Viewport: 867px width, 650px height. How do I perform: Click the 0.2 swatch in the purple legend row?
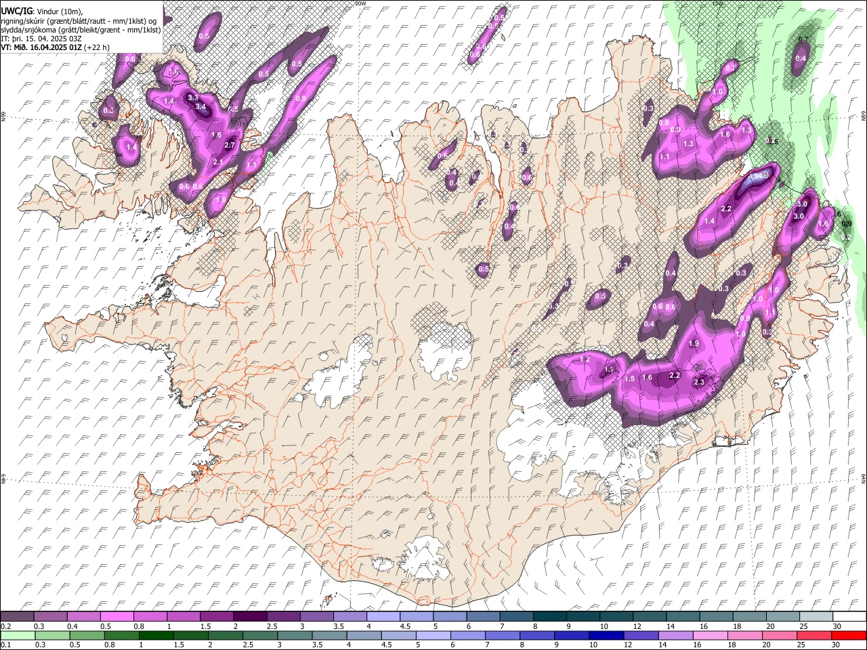tap(17, 617)
